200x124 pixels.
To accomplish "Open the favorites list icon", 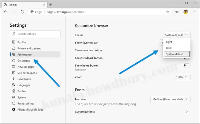I will point(177,12).
